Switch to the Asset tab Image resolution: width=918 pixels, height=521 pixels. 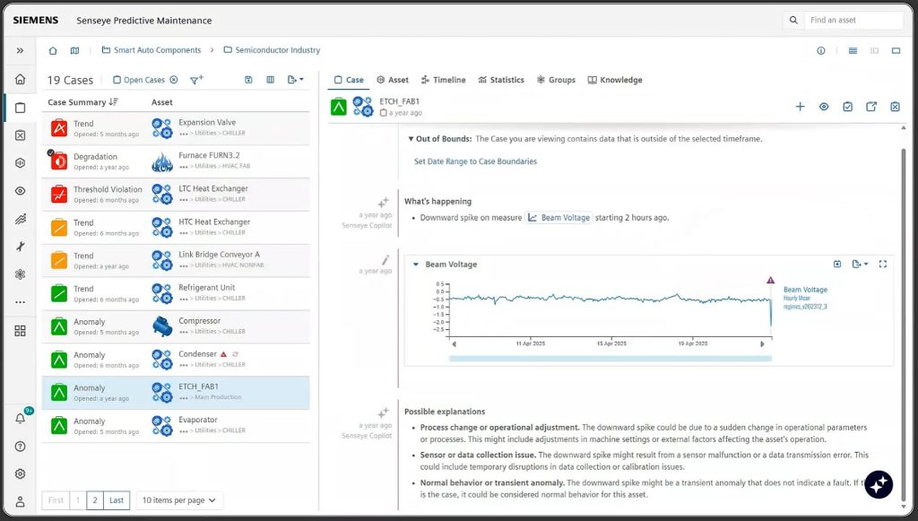click(x=393, y=80)
